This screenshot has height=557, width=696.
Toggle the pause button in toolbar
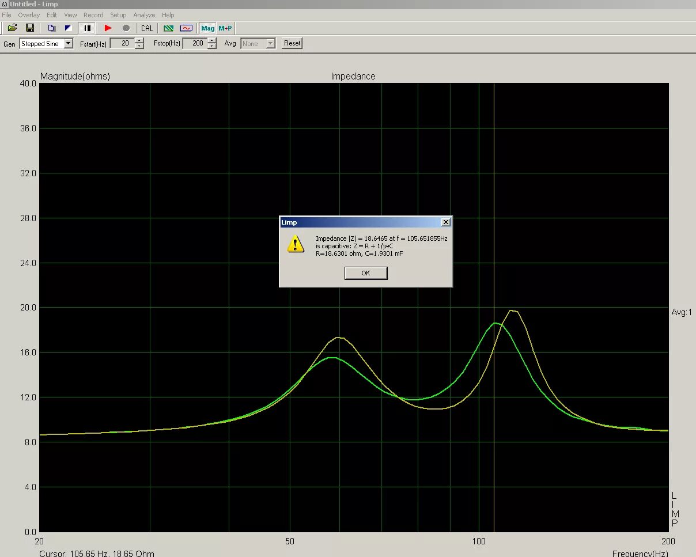(x=88, y=28)
